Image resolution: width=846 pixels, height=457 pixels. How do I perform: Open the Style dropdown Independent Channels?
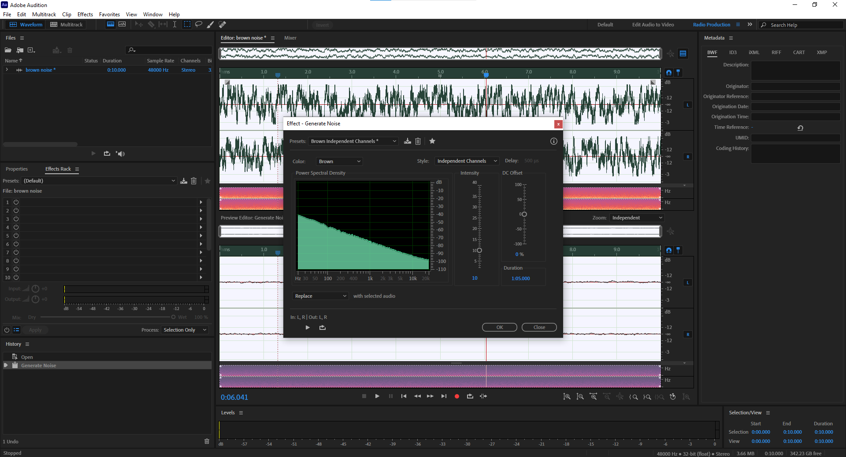(467, 161)
